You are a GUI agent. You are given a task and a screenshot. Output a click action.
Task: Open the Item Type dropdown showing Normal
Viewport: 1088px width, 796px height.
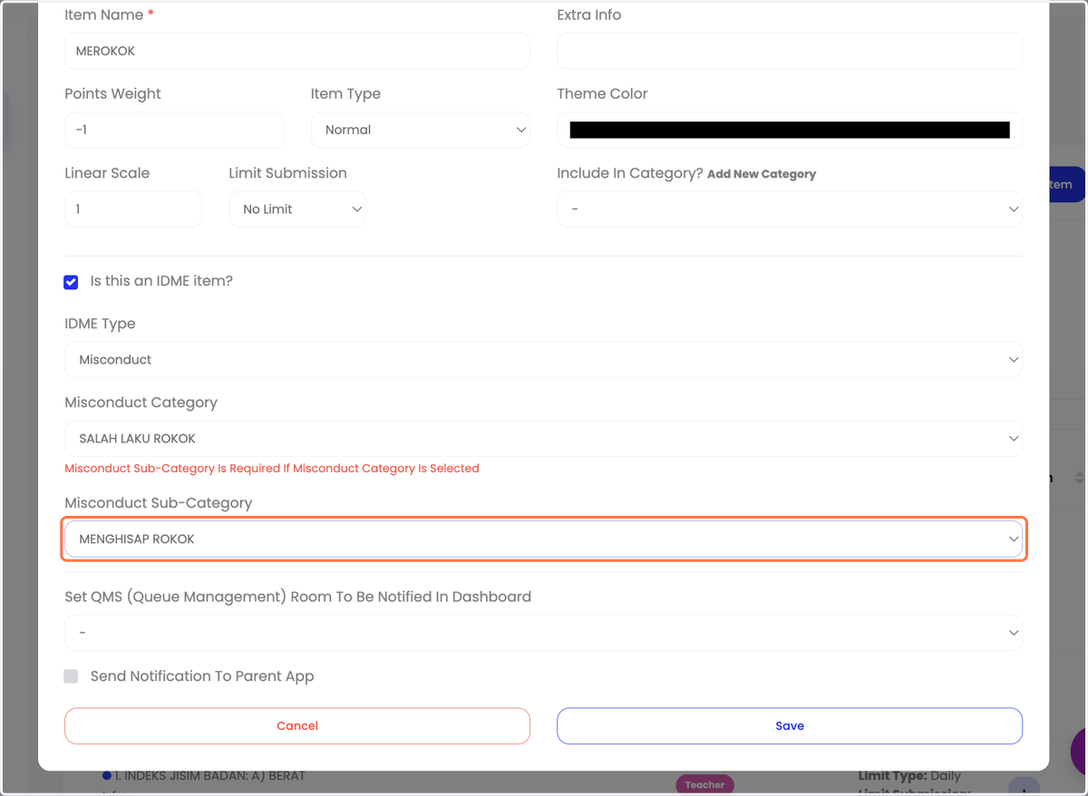pyautogui.click(x=421, y=130)
